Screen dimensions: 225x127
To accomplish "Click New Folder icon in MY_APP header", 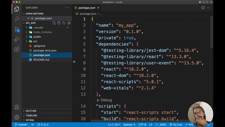I will (x=59, y=23).
